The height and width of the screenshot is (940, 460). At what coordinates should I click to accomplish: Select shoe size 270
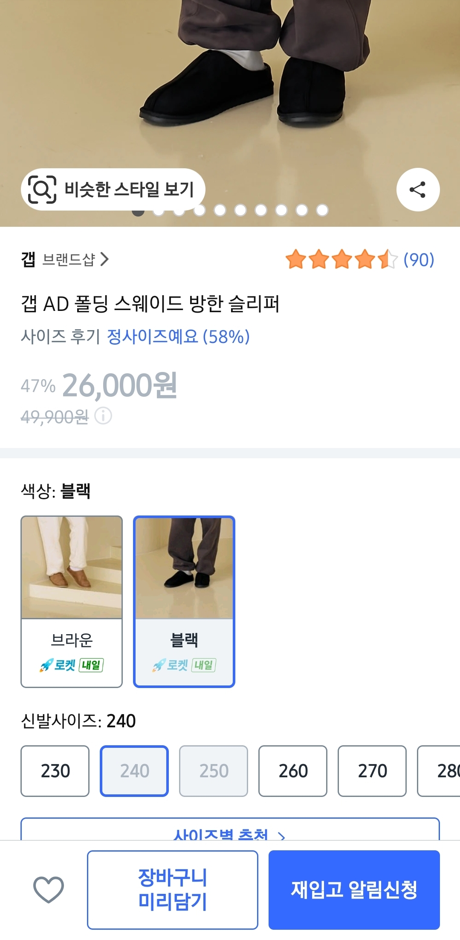coord(372,771)
